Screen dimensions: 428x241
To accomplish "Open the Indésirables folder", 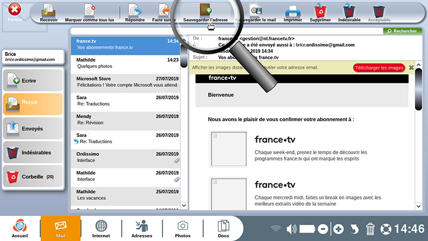I will coord(33,152).
